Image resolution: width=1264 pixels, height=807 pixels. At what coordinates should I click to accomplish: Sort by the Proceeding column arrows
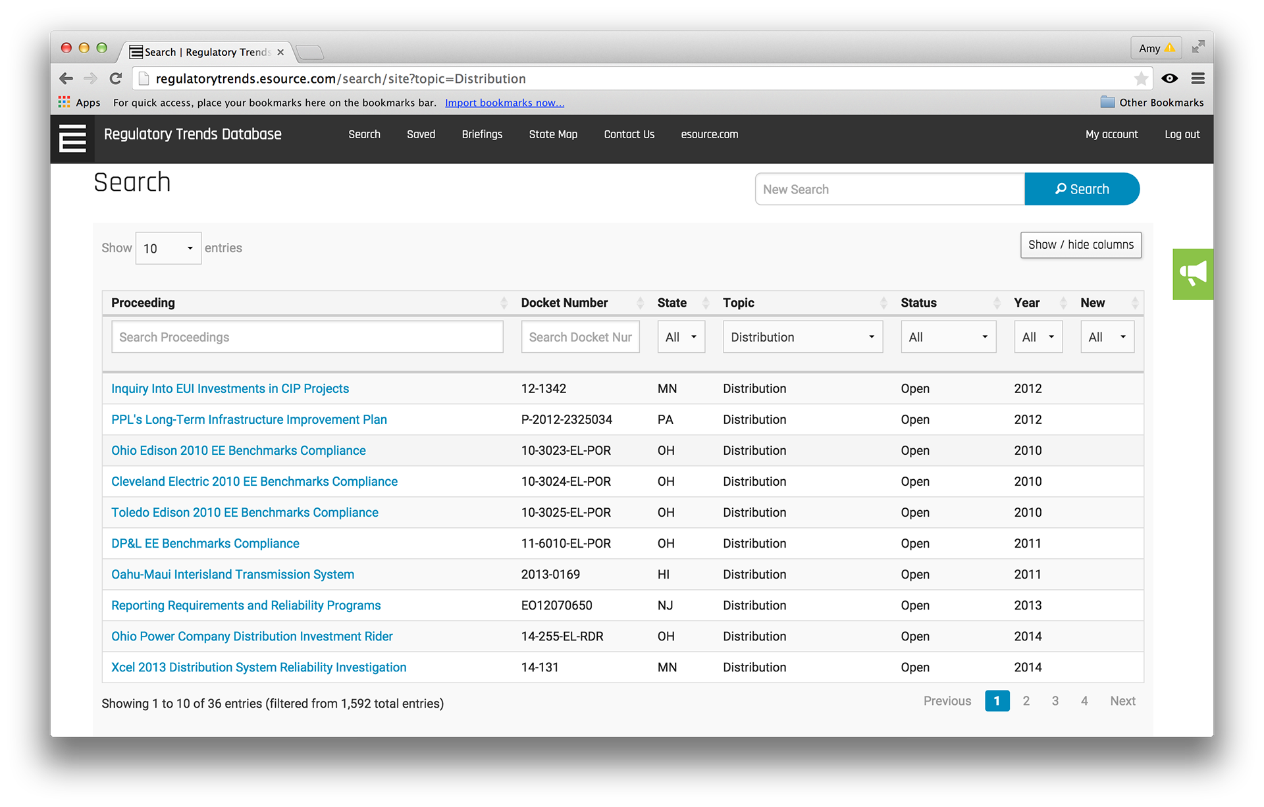tap(504, 303)
